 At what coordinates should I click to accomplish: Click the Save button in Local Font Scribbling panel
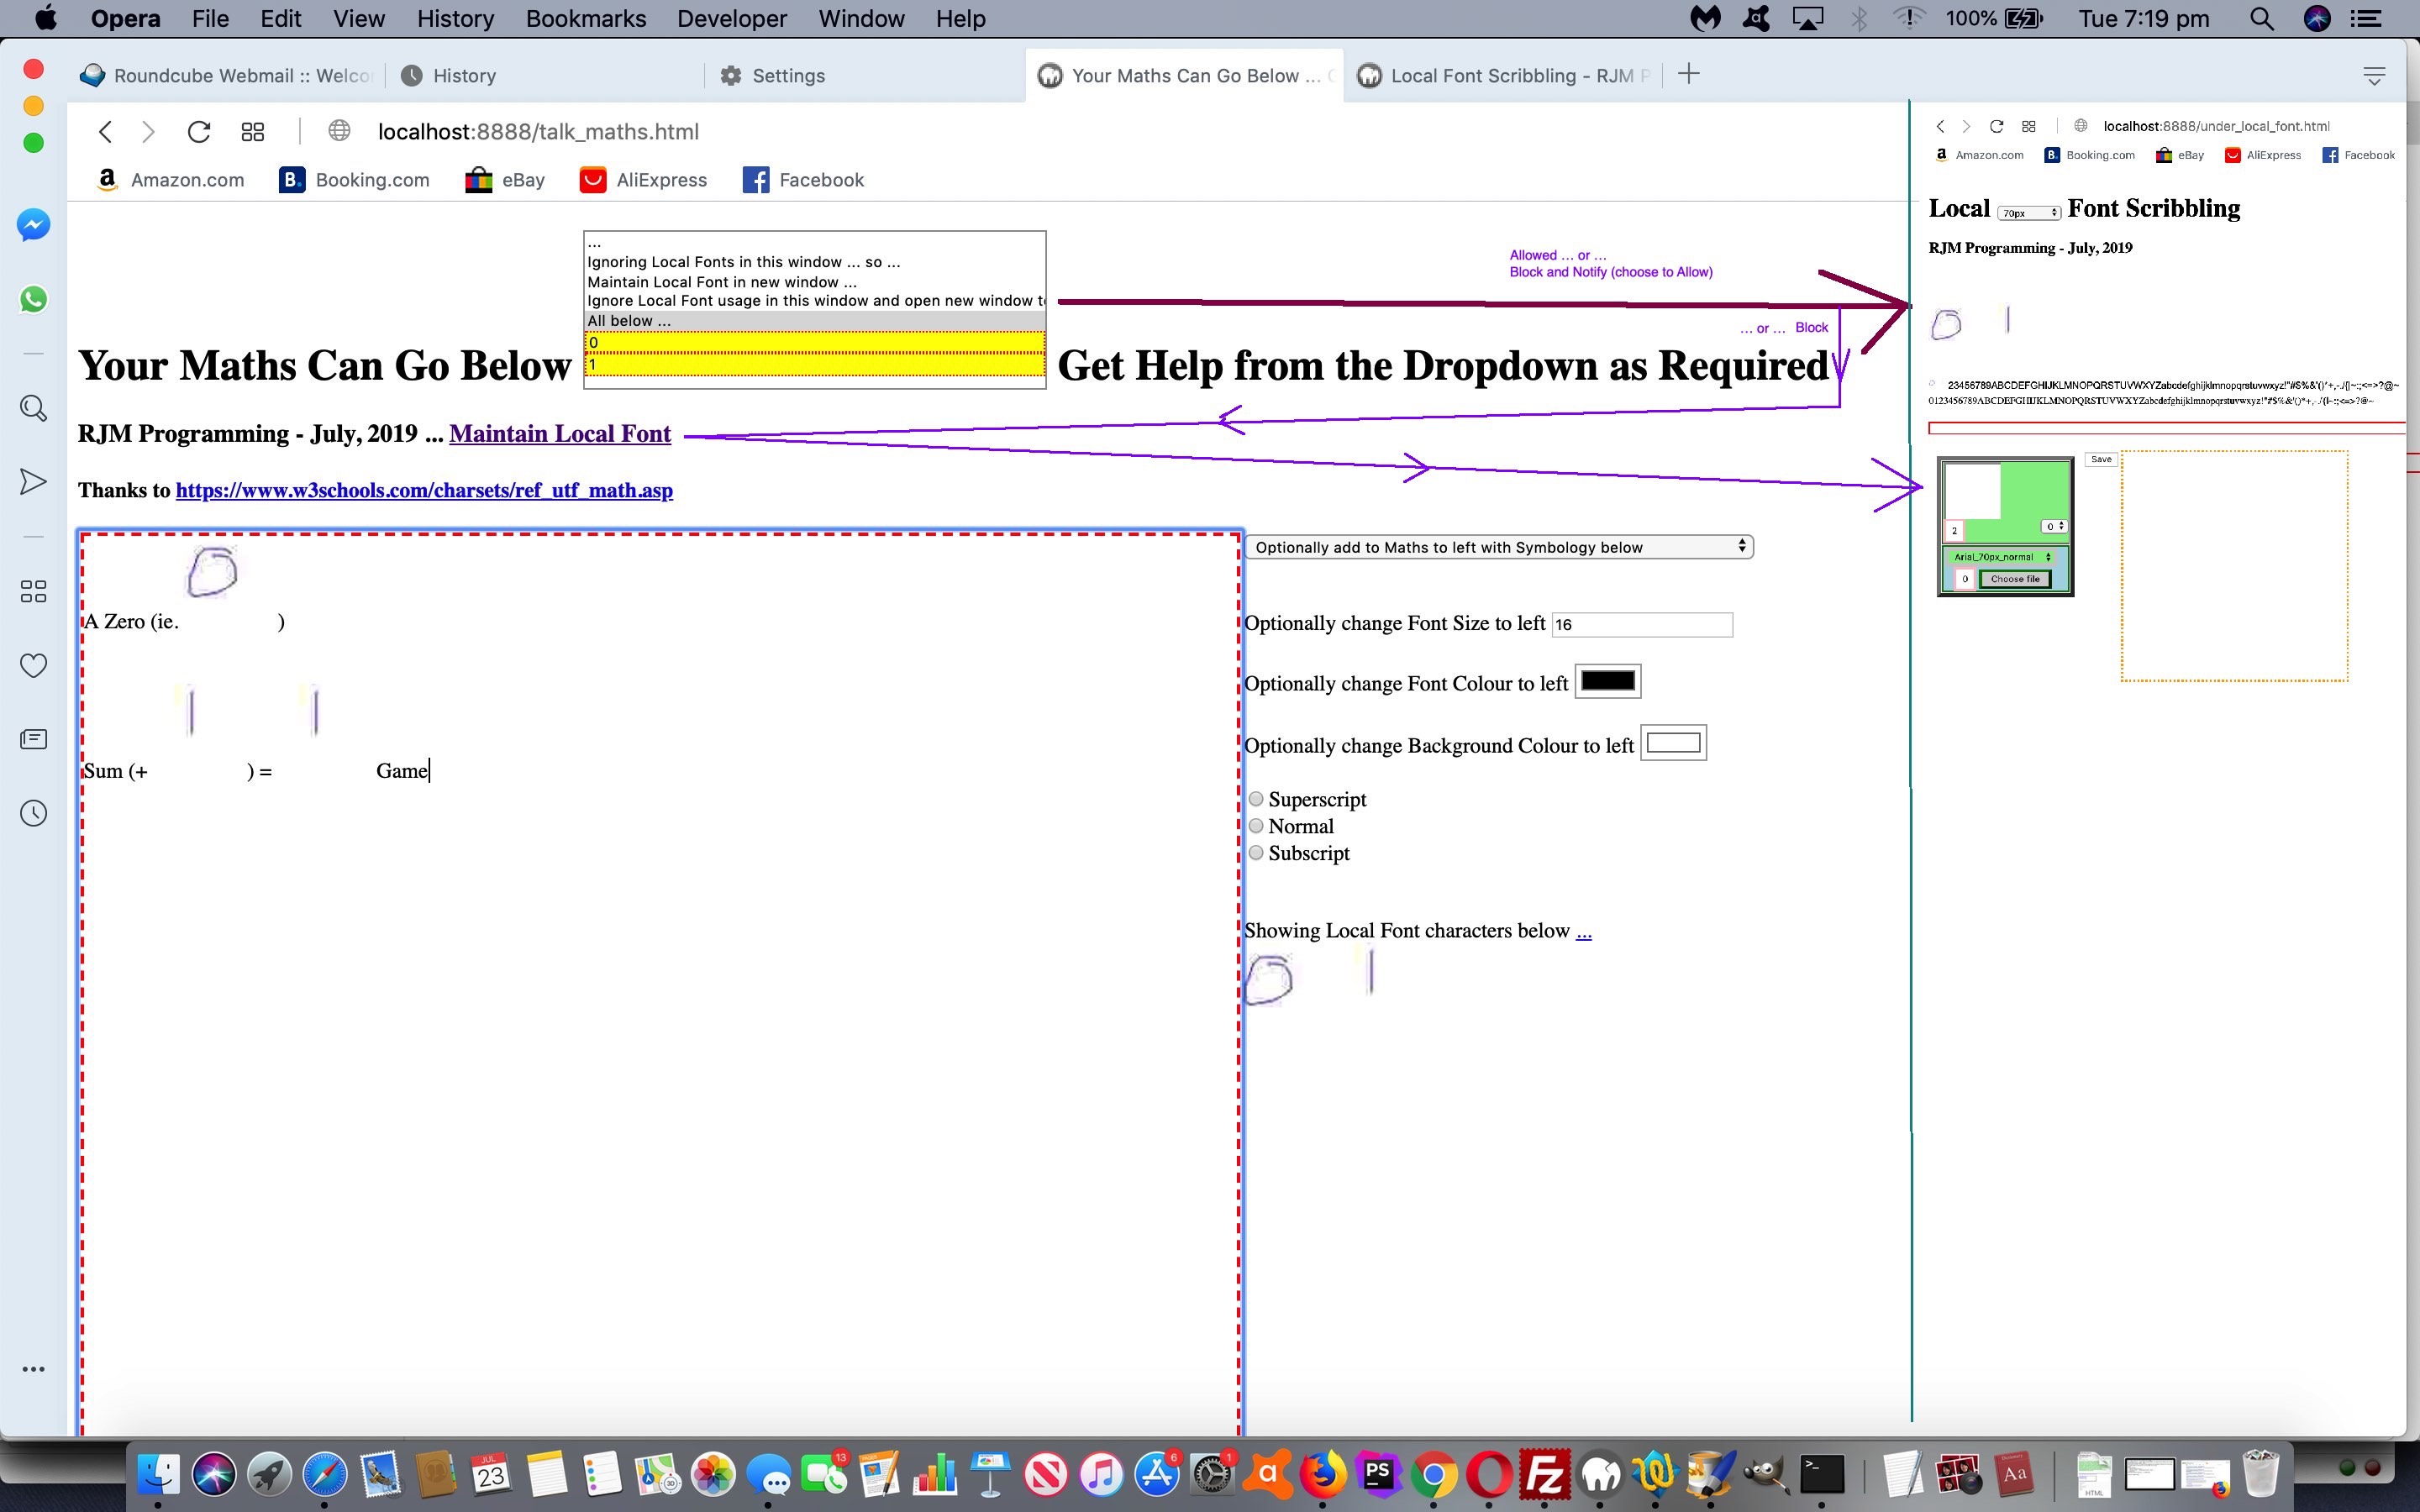[x=2102, y=456]
